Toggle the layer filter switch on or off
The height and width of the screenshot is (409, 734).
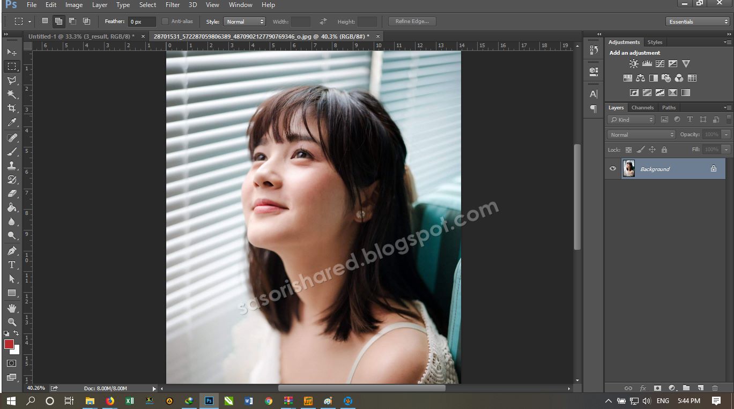click(x=729, y=120)
